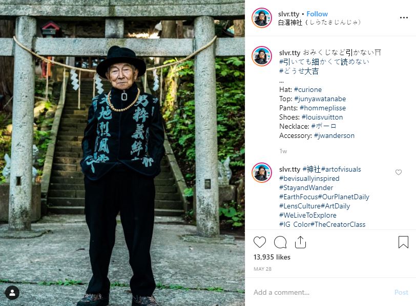Save post with bookmark icon
416x306 pixels.
(403, 242)
